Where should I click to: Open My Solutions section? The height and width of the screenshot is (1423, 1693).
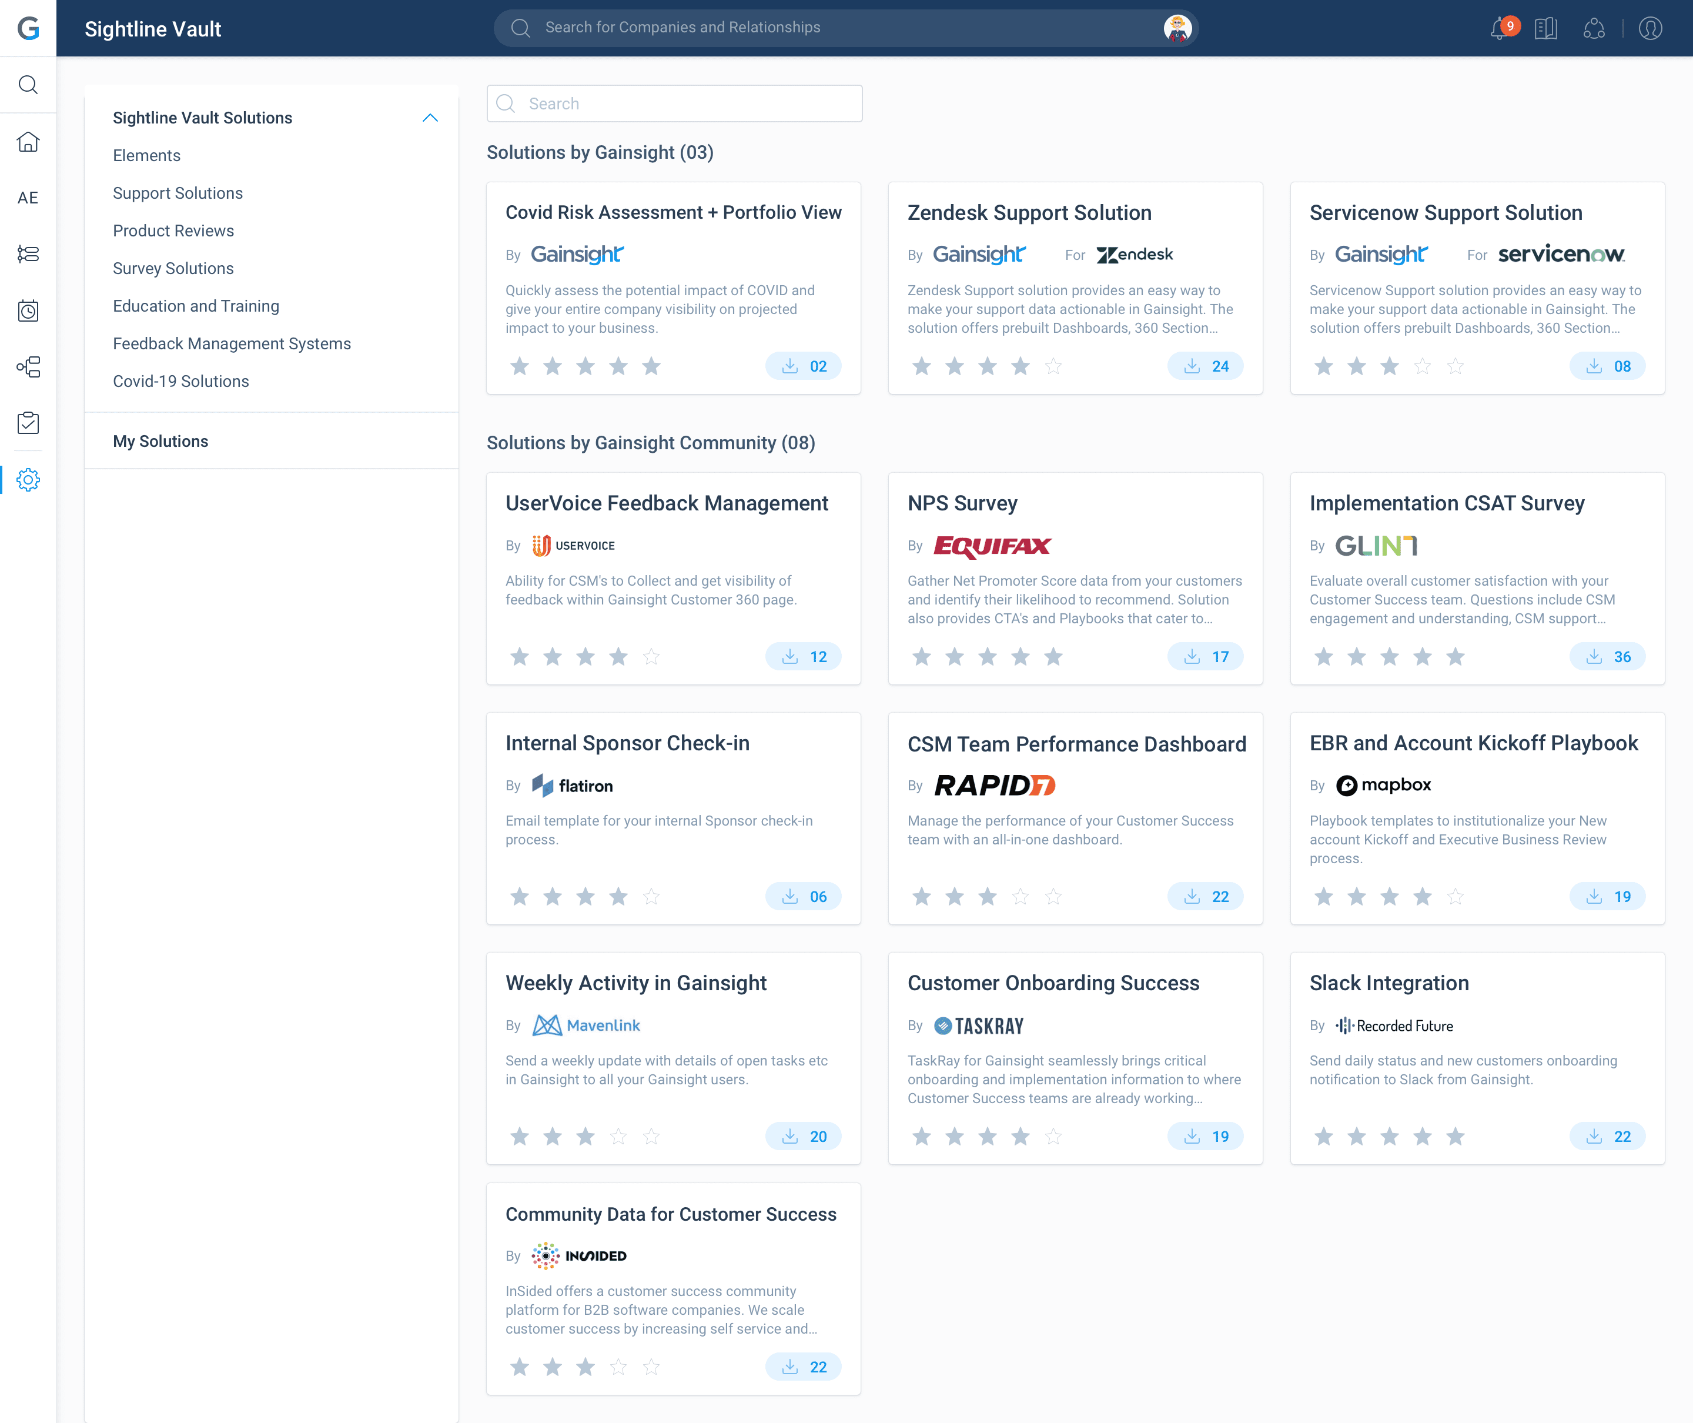(x=160, y=441)
